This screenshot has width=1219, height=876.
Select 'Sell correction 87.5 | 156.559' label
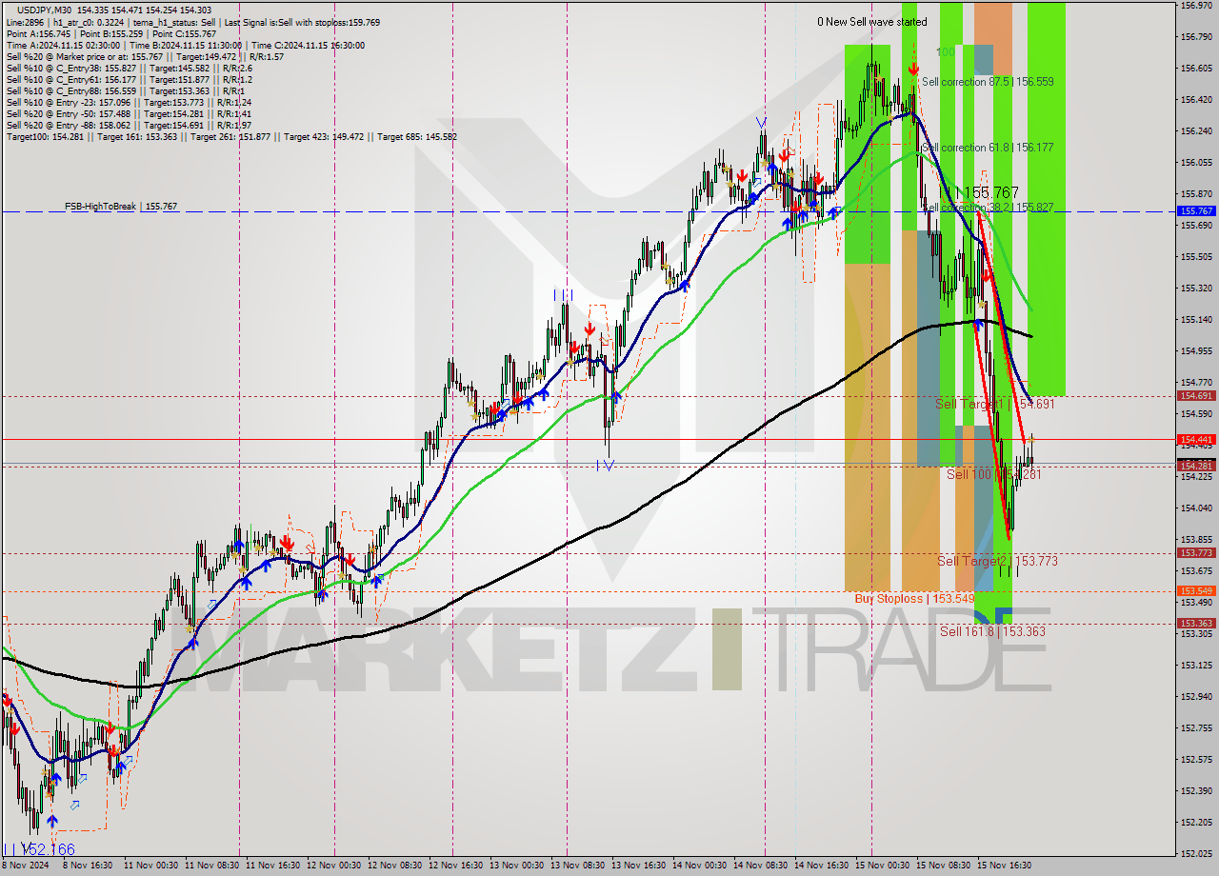988,82
